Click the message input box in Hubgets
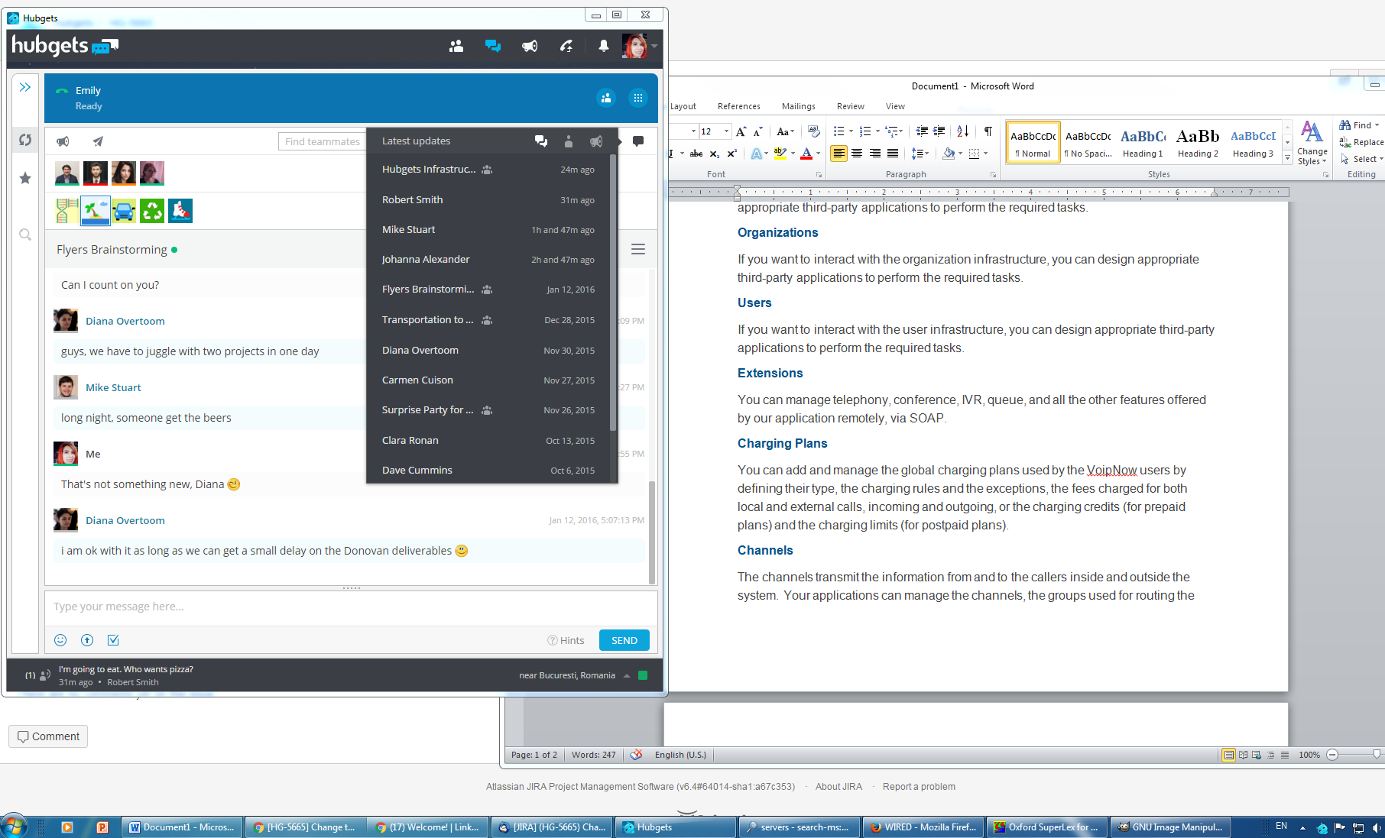Viewport: 1385px width, 838px height. [x=351, y=607]
